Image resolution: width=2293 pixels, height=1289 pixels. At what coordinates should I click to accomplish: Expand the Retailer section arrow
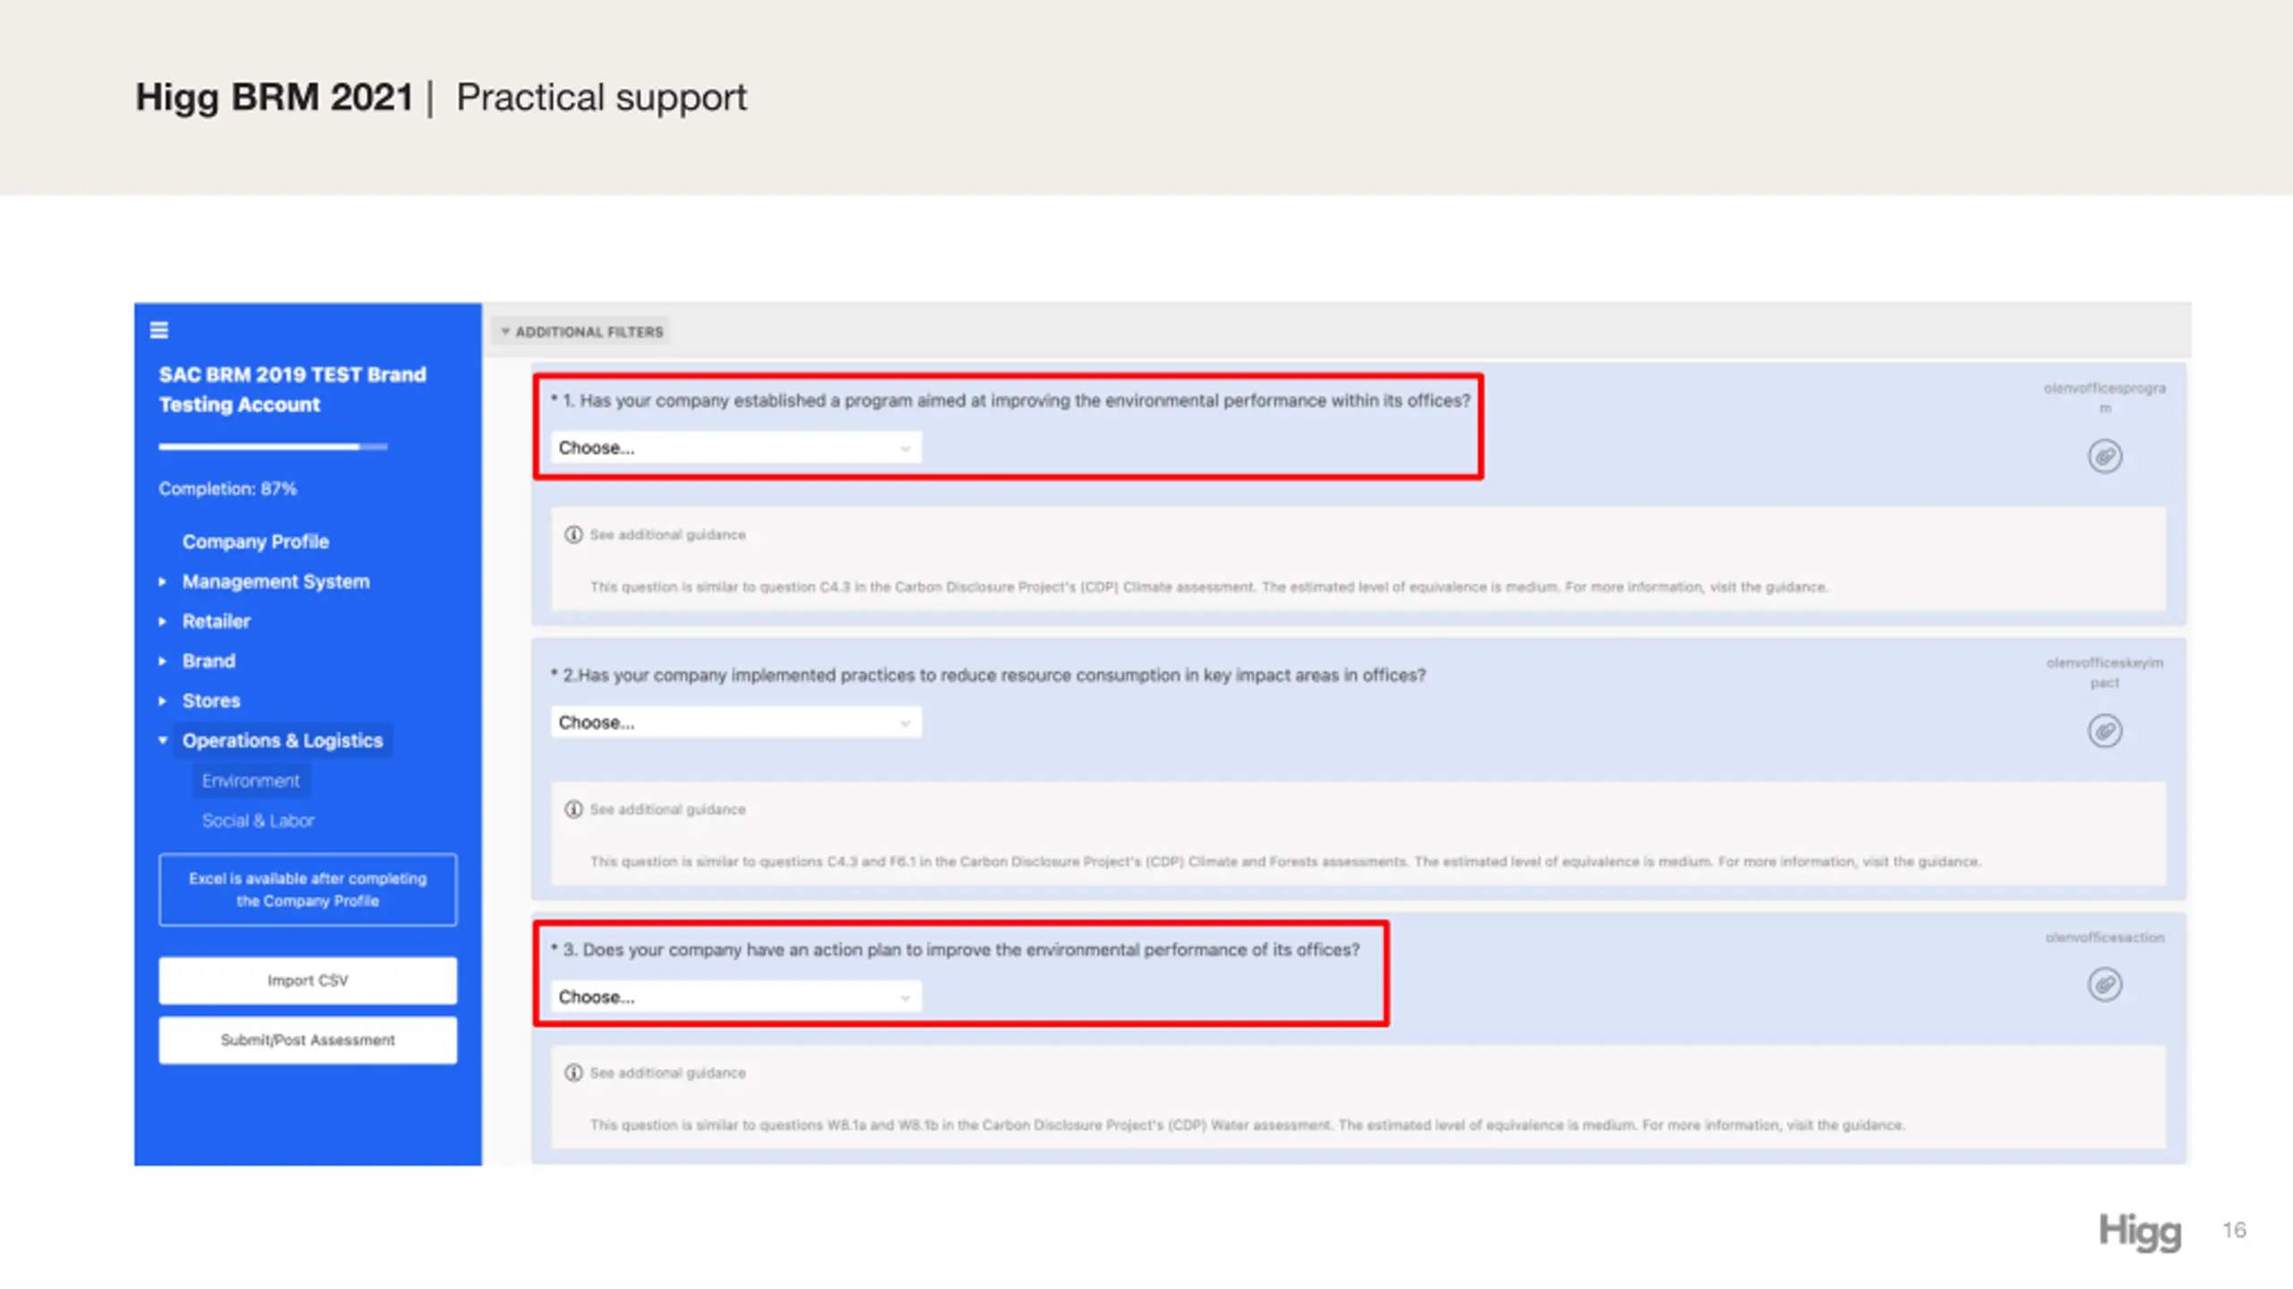[162, 621]
